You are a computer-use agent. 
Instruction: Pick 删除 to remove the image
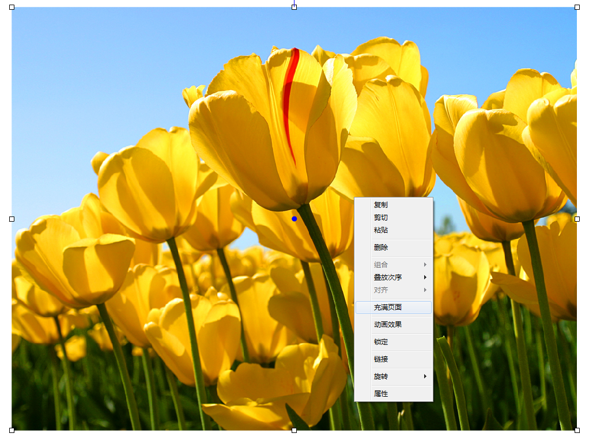pos(381,248)
